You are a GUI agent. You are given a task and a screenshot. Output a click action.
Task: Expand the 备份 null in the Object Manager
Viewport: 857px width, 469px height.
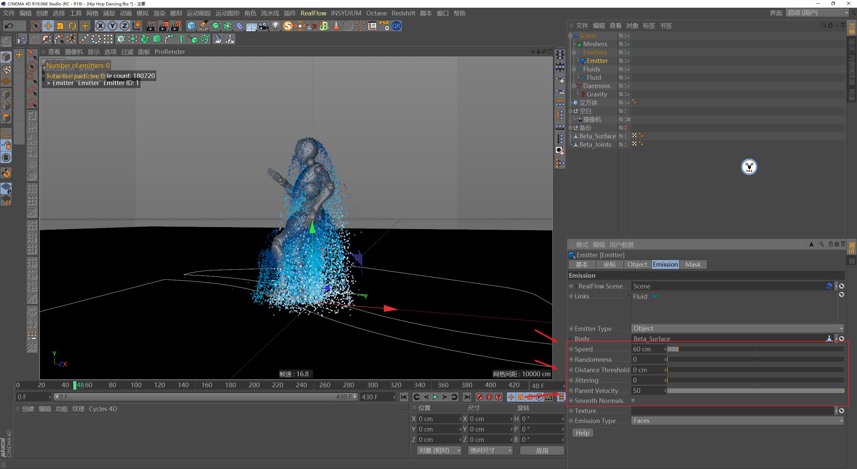point(571,128)
